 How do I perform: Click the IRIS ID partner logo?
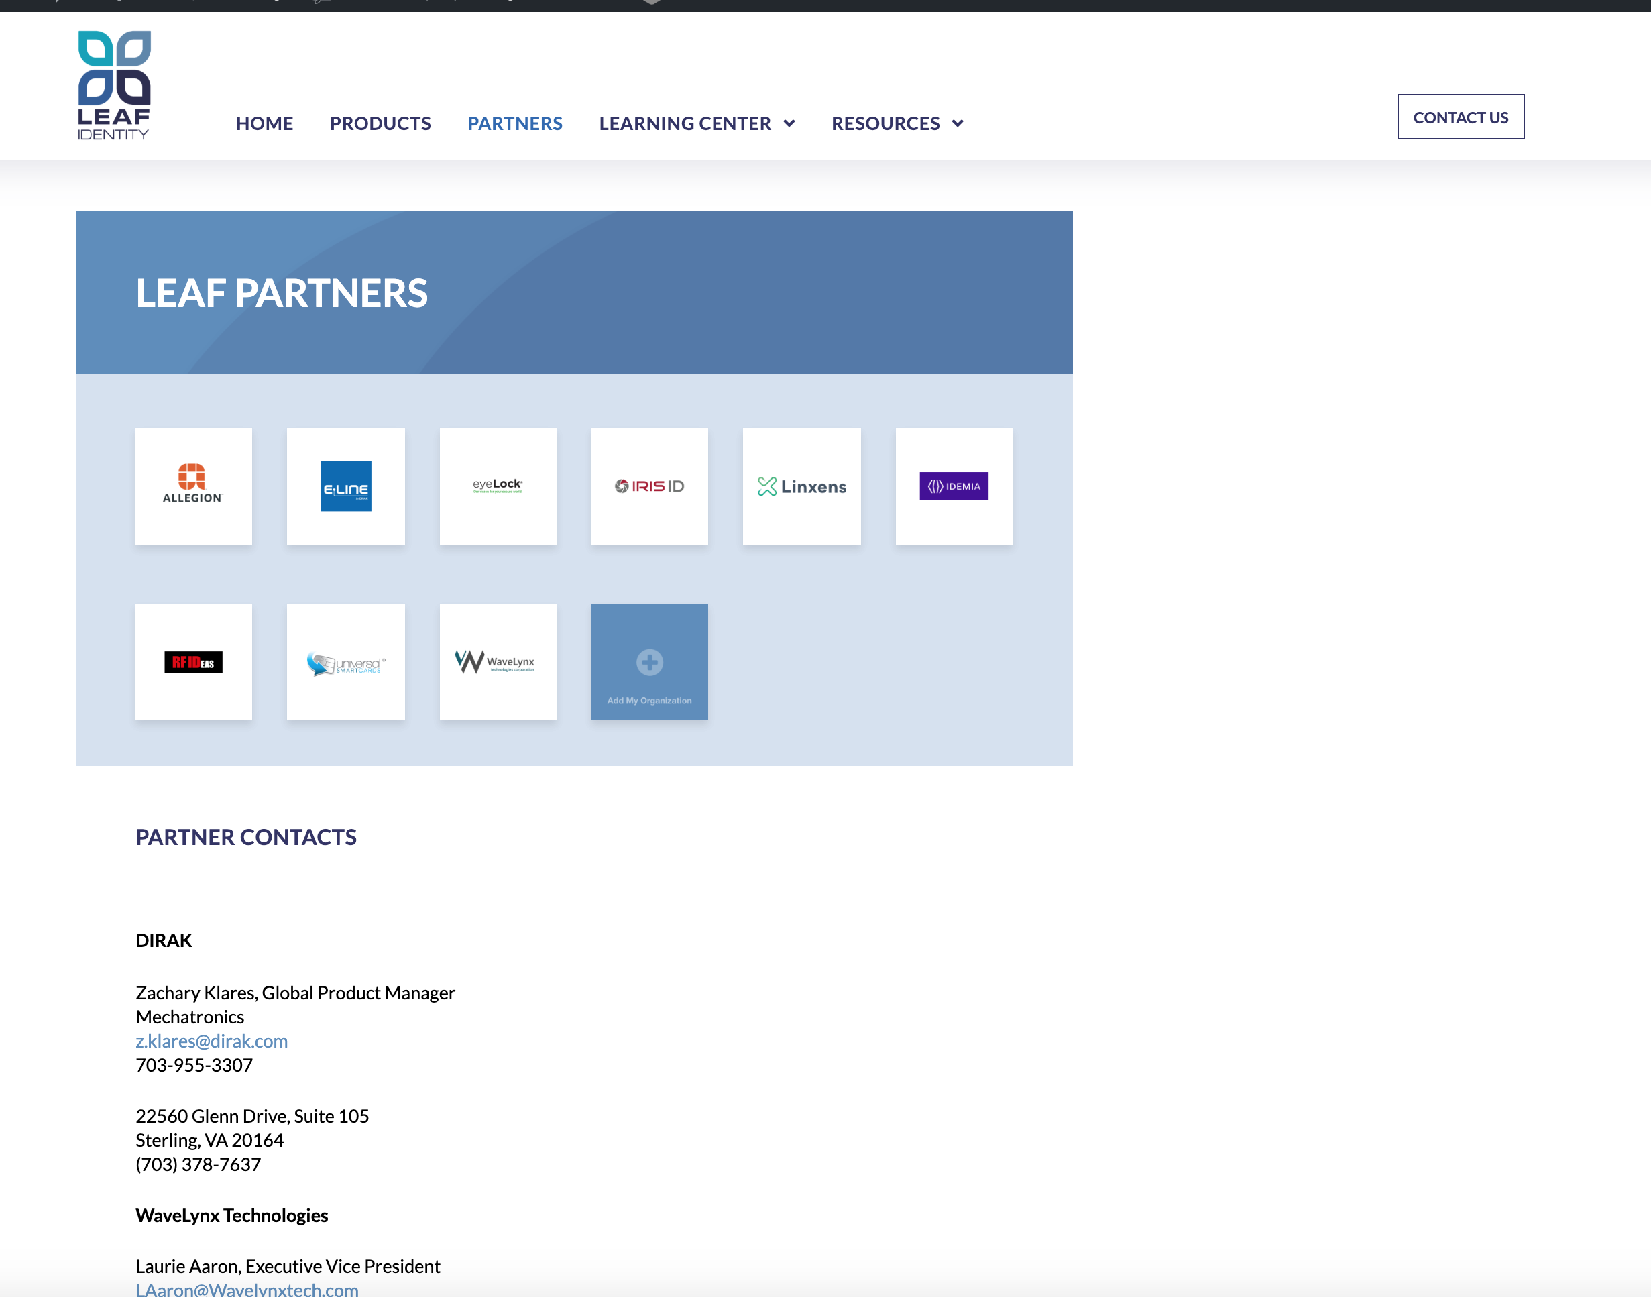pyautogui.click(x=649, y=486)
